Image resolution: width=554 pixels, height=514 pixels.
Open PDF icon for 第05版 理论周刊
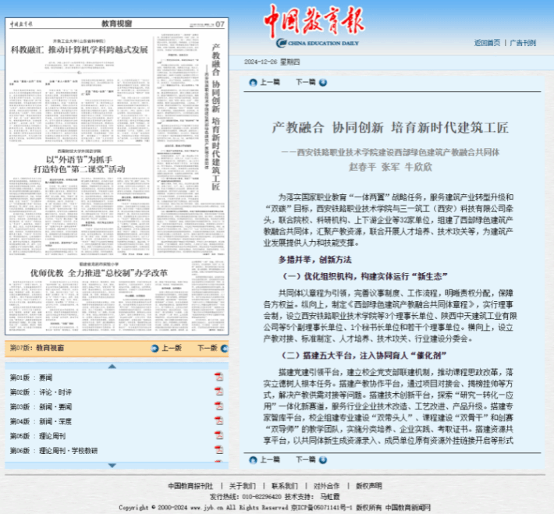point(218,435)
